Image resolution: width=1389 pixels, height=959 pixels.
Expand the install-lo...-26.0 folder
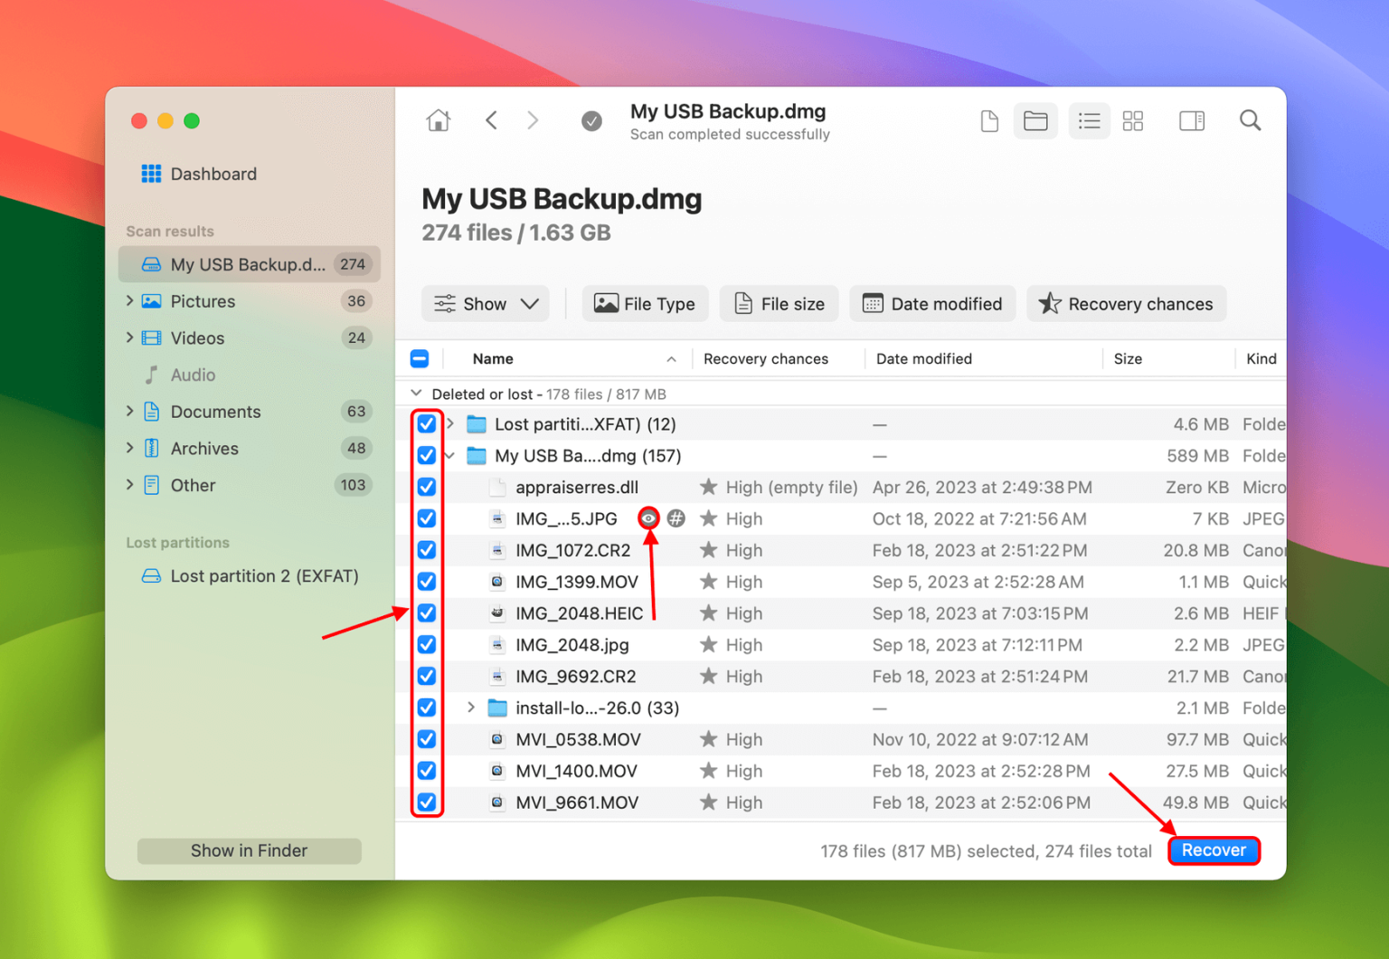click(x=470, y=707)
